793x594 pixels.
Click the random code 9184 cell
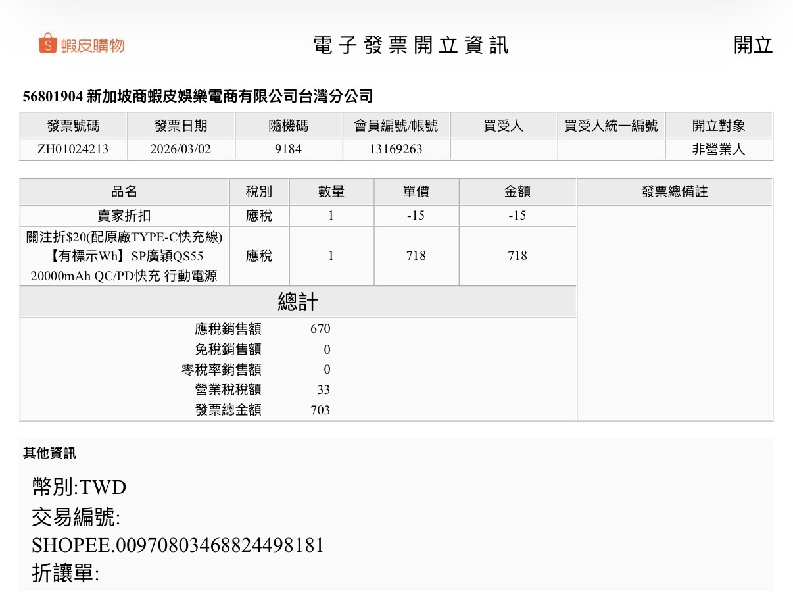pos(288,149)
